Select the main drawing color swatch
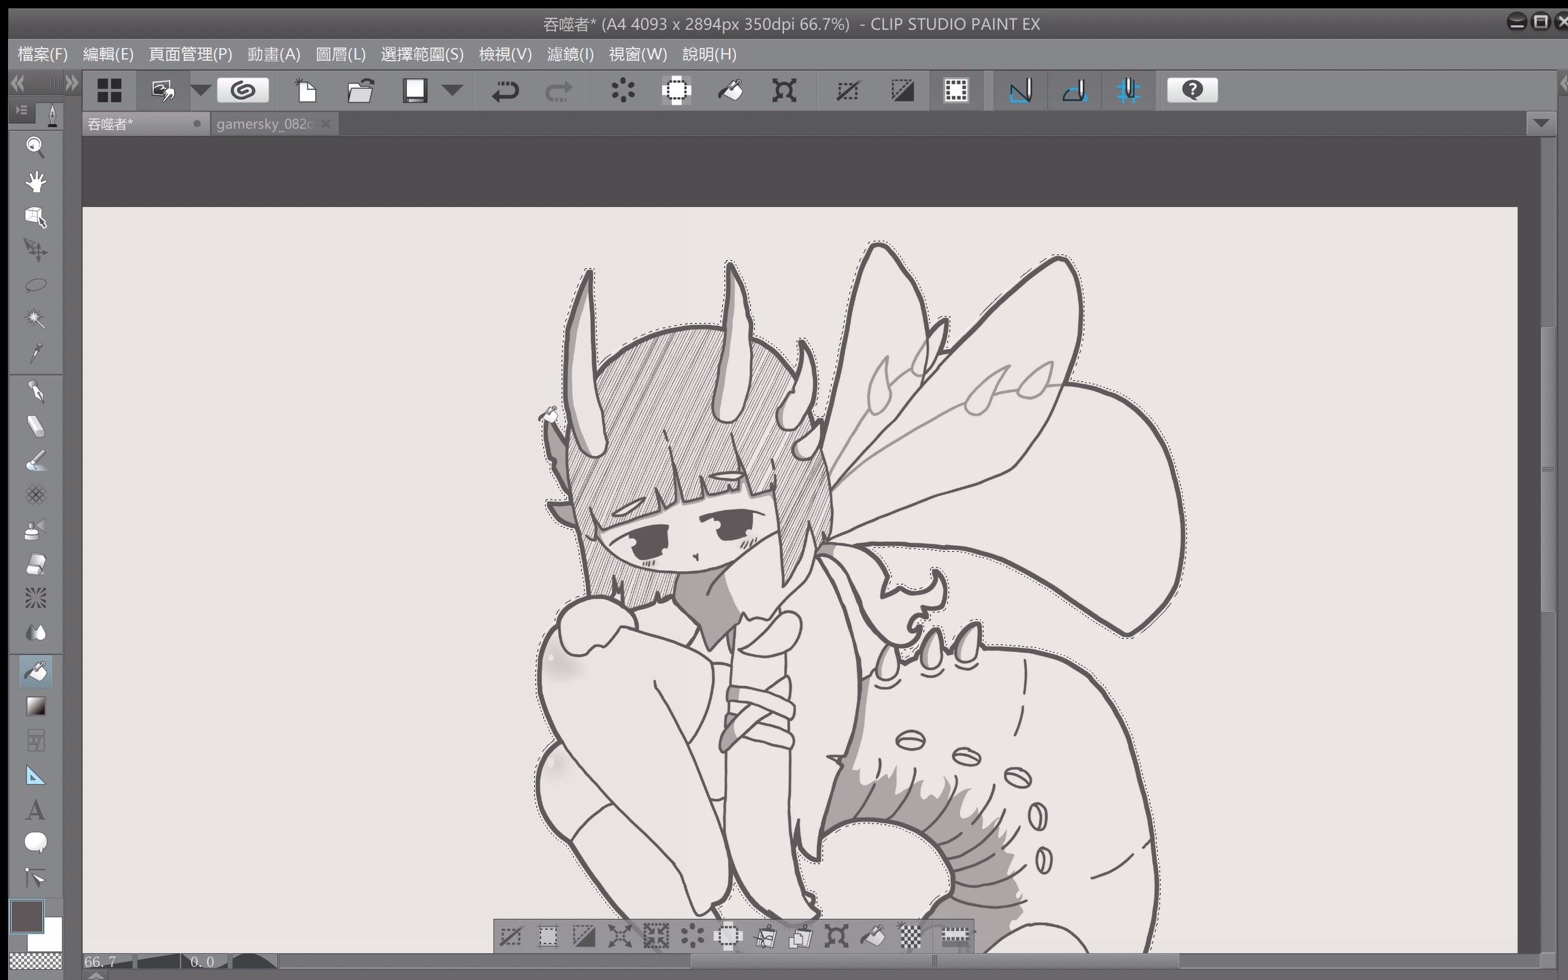The width and height of the screenshot is (1568, 980). click(x=27, y=916)
